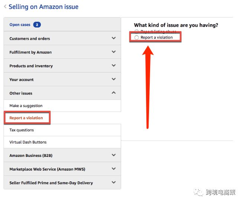Screen dimensions: 243x203
Task: Click the back chevron beside Selling on Amazon issue
Action: (x=5, y=7)
